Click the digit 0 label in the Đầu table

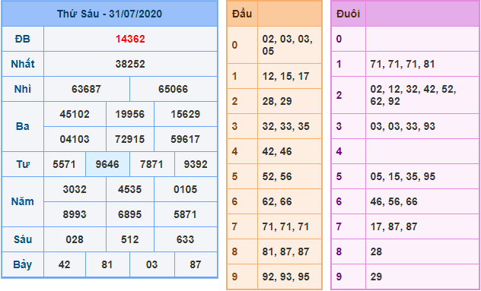(x=234, y=45)
